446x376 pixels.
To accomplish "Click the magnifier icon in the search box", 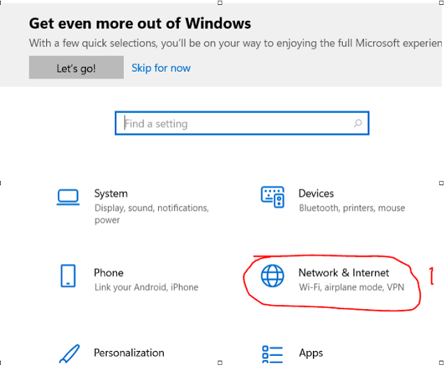I will point(357,123).
